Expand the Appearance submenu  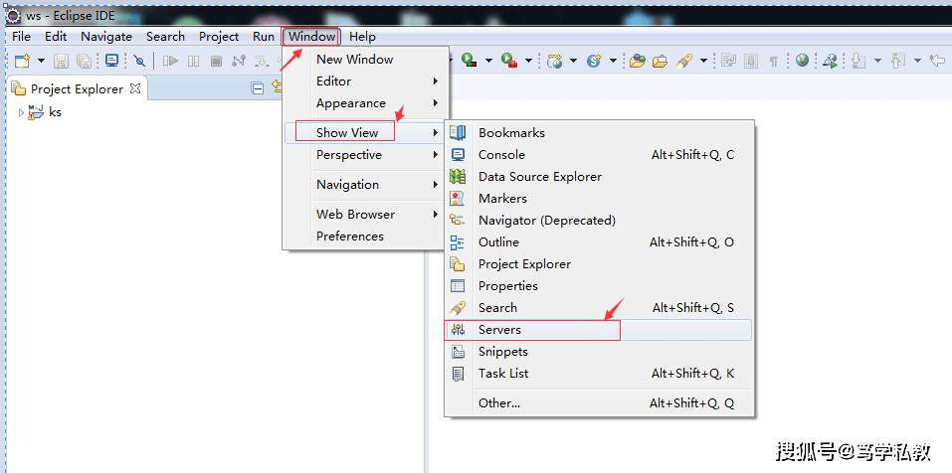click(x=351, y=103)
